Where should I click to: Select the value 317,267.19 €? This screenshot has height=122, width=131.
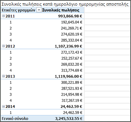72,101
